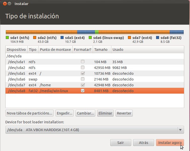Image resolution: width=190 pixels, height=151 pixels.
Task: Click the sda2 segment in partition bar
Action: click(41, 32)
